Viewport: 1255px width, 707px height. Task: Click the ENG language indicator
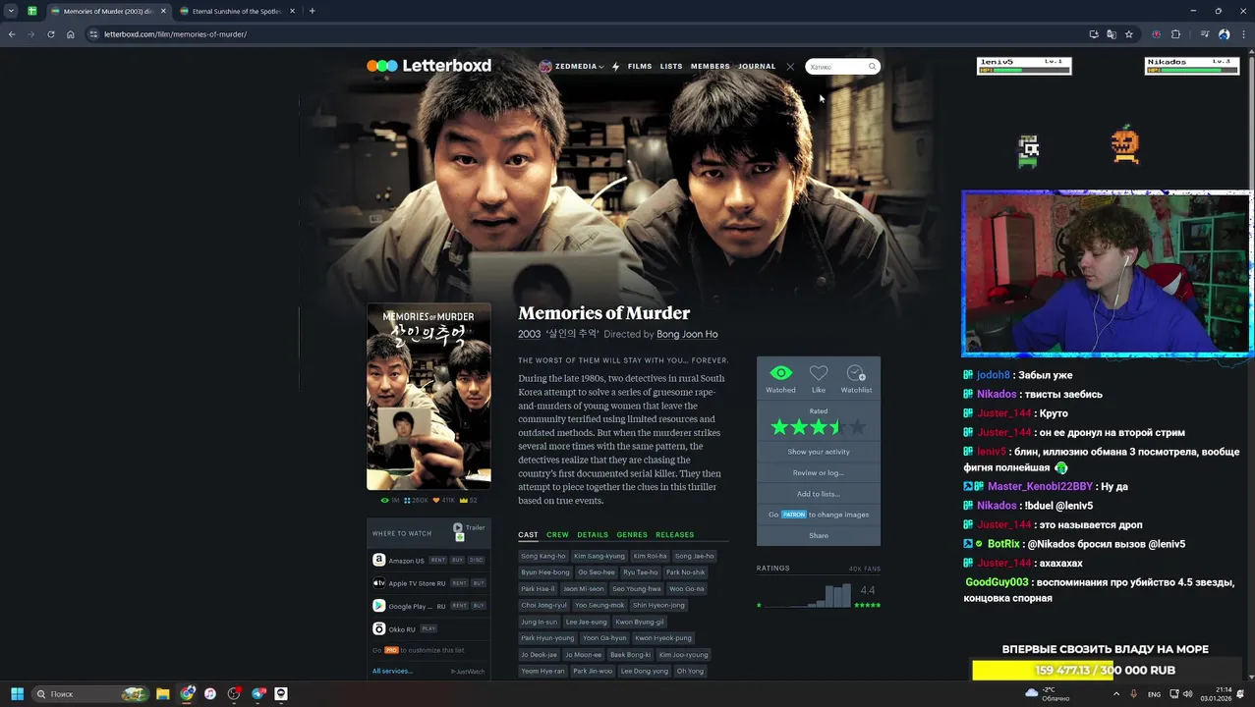point(1154,694)
